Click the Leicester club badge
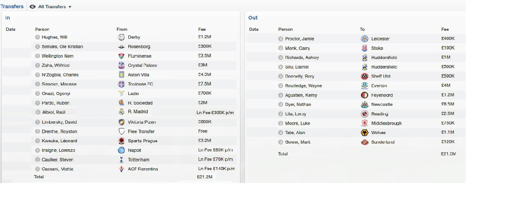 tap(364, 39)
